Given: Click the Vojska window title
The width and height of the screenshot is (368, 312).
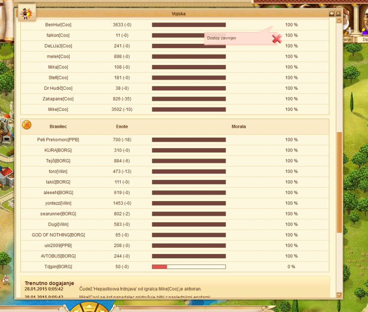Looking at the screenshot, I should (179, 13).
